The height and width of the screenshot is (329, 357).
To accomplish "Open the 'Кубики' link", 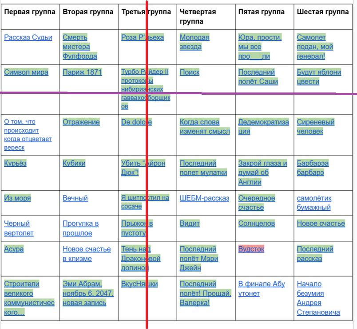I will 74,163.
